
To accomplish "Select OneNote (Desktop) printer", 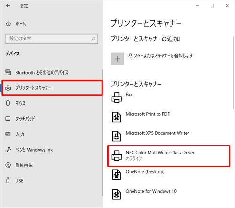I will tap(145, 172).
